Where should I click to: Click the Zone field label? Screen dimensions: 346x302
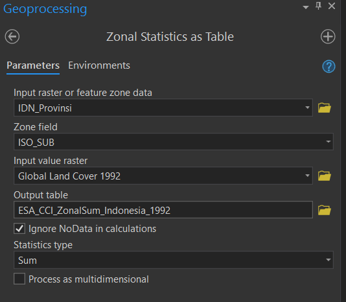pyautogui.click(x=36, y=127)
